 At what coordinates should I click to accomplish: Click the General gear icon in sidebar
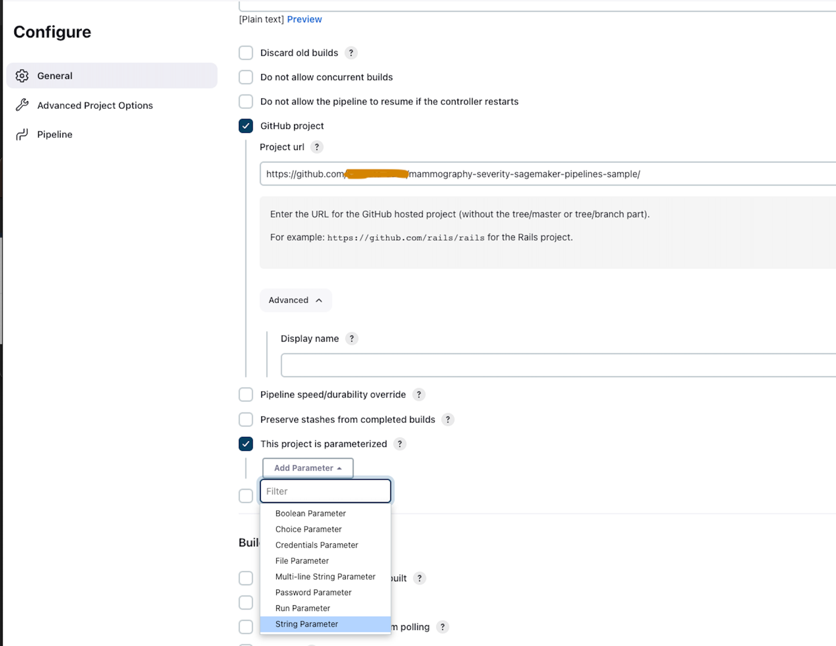point(22,76)
